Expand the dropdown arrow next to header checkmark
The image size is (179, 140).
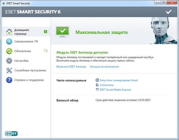pyautogui.click(x=174, y=12)
